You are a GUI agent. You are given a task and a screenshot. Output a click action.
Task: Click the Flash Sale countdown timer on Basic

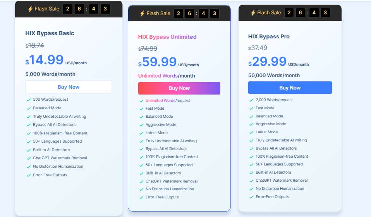(x=86, y=9)
